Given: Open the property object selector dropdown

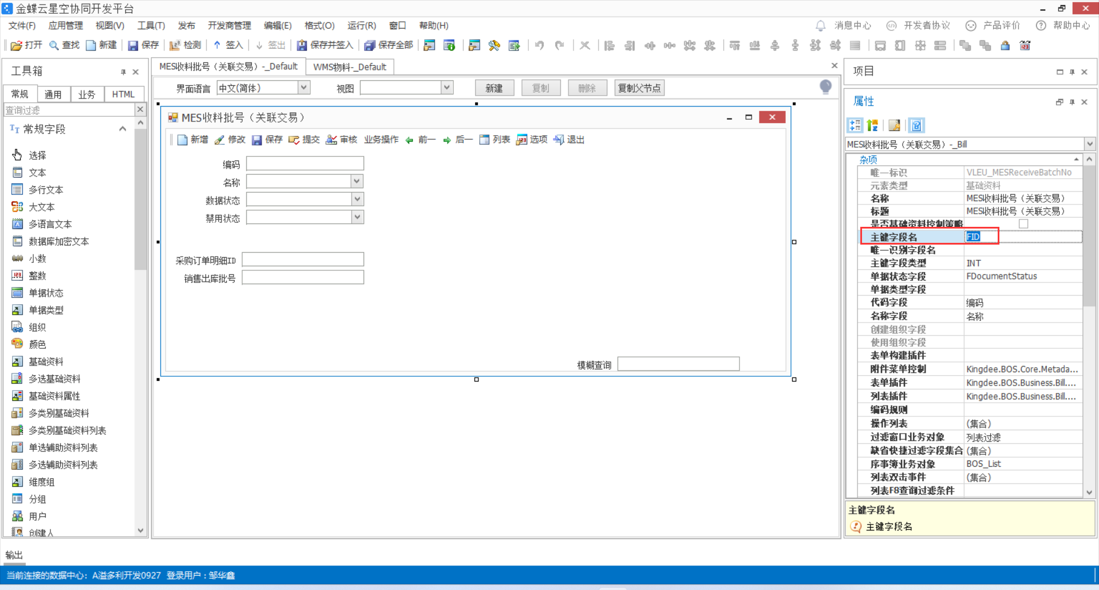Looking at the screenshot, I should (x=1089, y=144).
